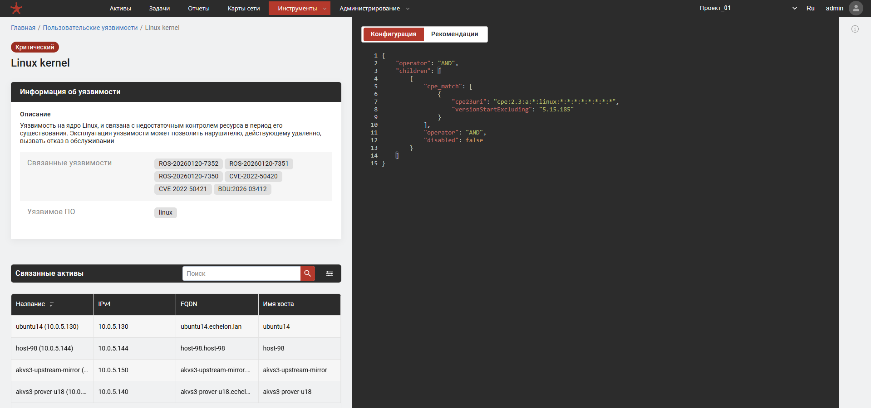
Task: Switch language via the Ru selector
Action: 811,8
